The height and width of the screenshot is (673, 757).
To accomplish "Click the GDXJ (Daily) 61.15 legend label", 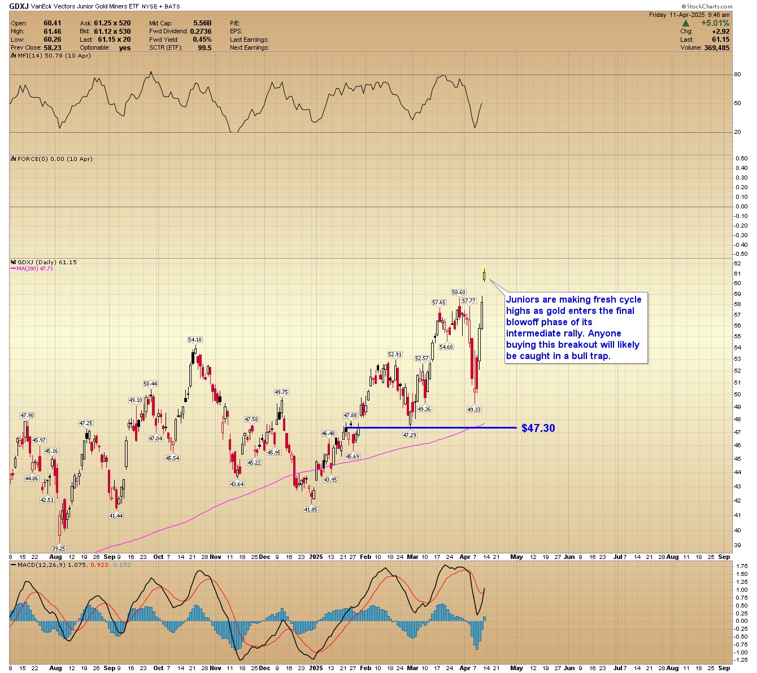I will [x=47, y=262].
